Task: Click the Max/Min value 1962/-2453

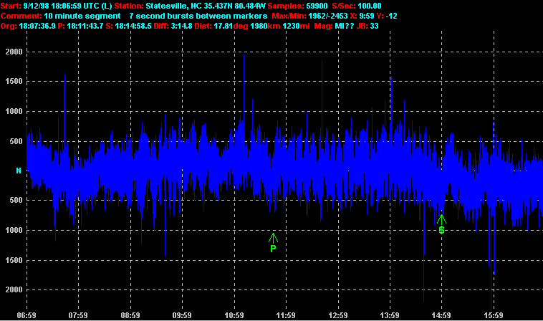Action: 328,16
